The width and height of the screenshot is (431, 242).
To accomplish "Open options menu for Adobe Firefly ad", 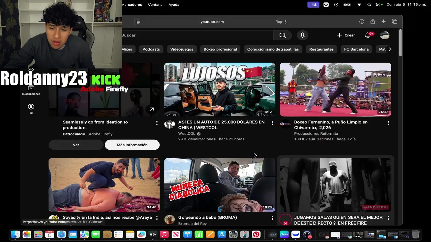I will tap(157, 123).
